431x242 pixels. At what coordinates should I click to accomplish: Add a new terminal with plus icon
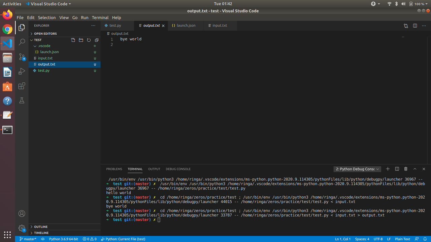(x=388, y=169)
